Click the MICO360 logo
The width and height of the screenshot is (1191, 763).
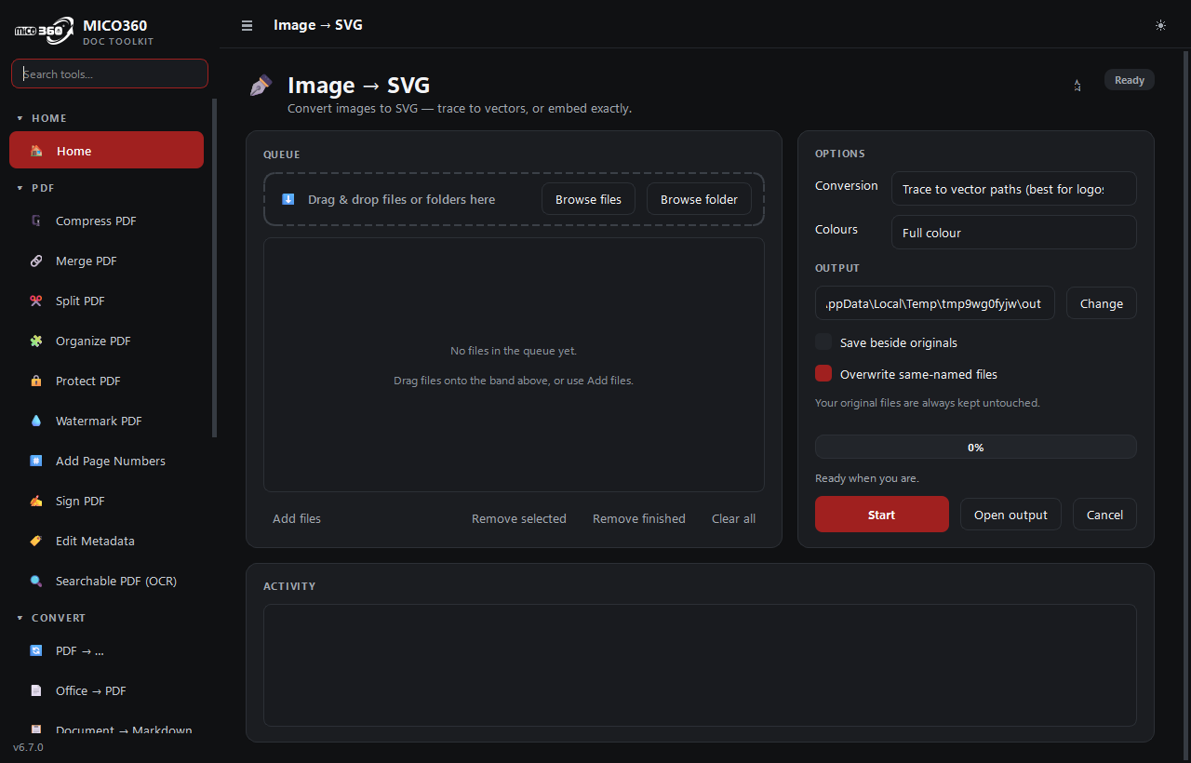pos(44,30)
